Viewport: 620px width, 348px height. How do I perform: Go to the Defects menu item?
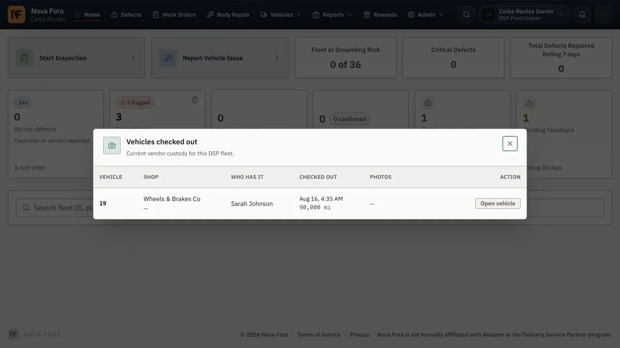pyautogui.click(x=126, y=14)
